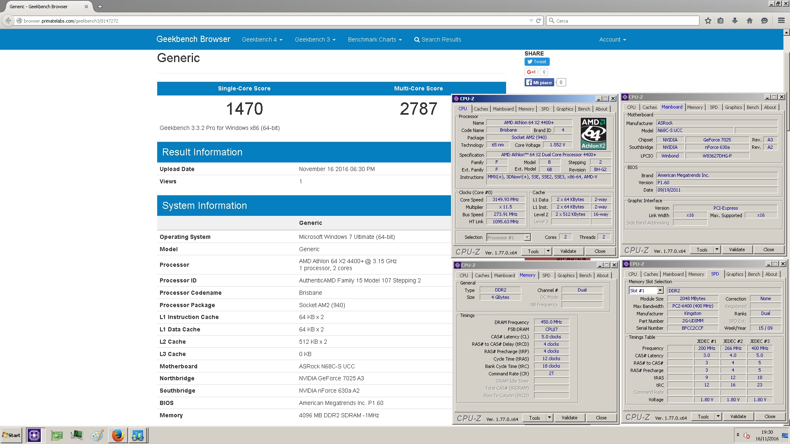Reload the page with the refresh icon
Image resolution: width=790 pixels, height=444 pixels.
coord(538,21)
